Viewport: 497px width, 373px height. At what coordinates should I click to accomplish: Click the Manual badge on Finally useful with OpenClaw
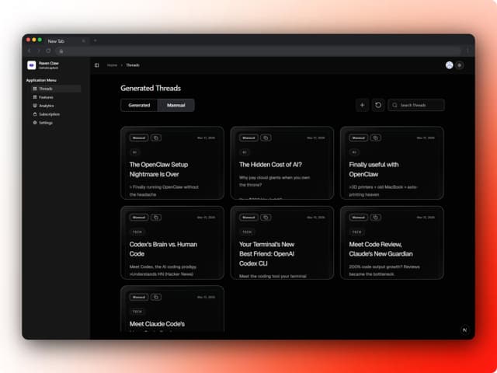(359, 138)
